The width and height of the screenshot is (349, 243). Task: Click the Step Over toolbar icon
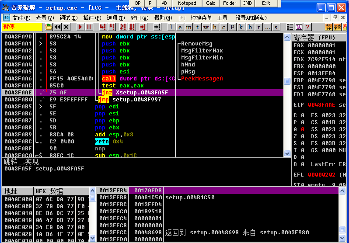click(112, 27)
